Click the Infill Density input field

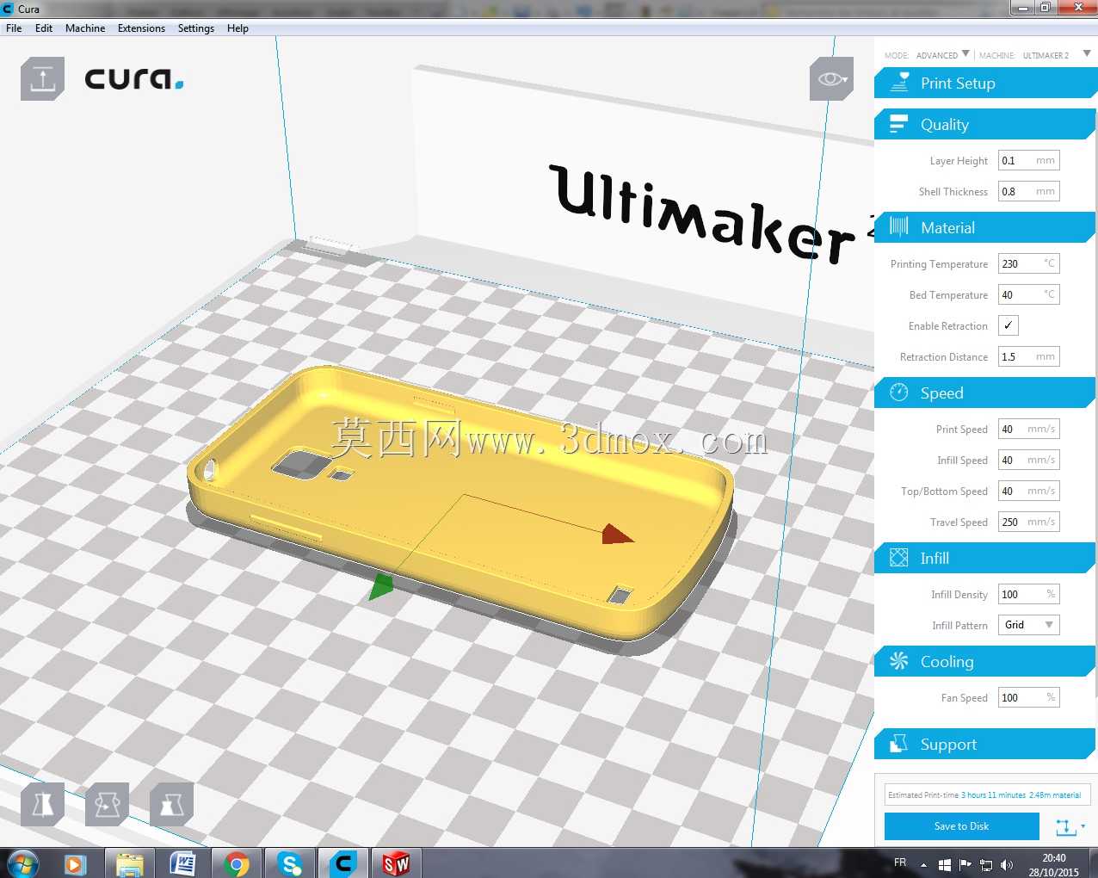coord(1028,594)
